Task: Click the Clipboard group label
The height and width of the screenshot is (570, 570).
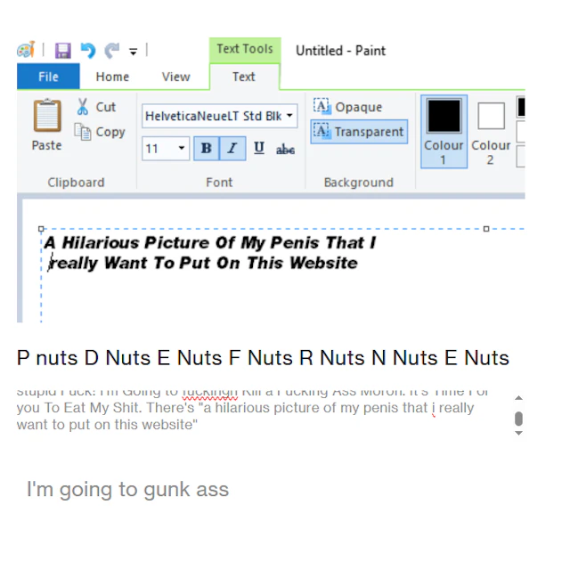Action: click(x=76, y=182)
